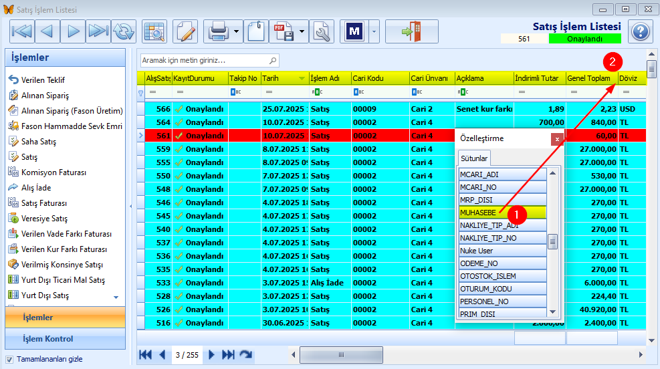Open the edit record pencil icon
This screenshot has width=660, height=369.
tap(185, 31)
